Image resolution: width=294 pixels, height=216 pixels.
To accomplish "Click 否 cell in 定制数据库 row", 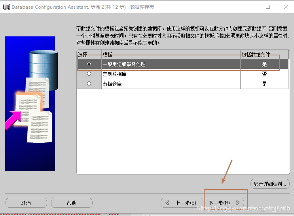I will pyautogui.click(x=264, y=74).
